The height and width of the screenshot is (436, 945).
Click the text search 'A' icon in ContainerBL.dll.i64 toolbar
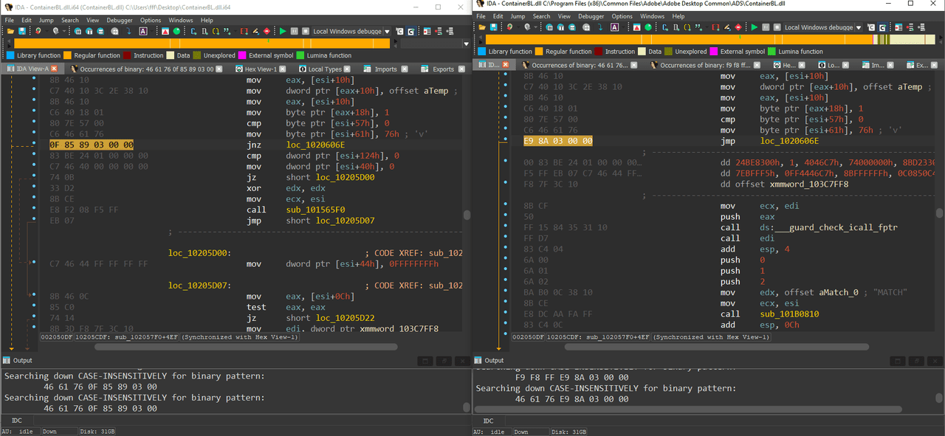pyautogui.click(x=142, y=32)
